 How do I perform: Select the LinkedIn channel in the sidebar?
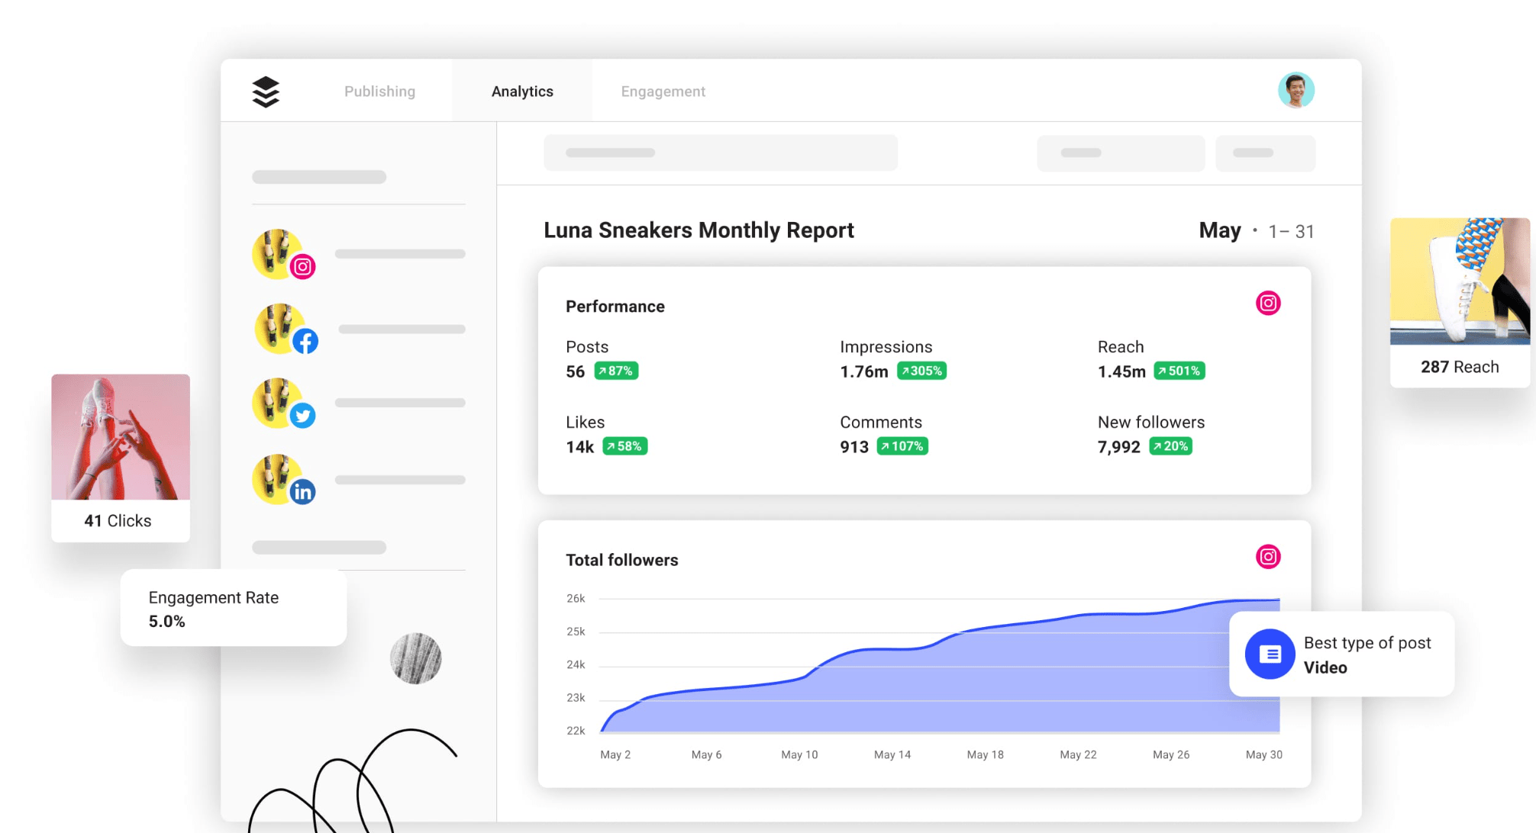point(282,480)
